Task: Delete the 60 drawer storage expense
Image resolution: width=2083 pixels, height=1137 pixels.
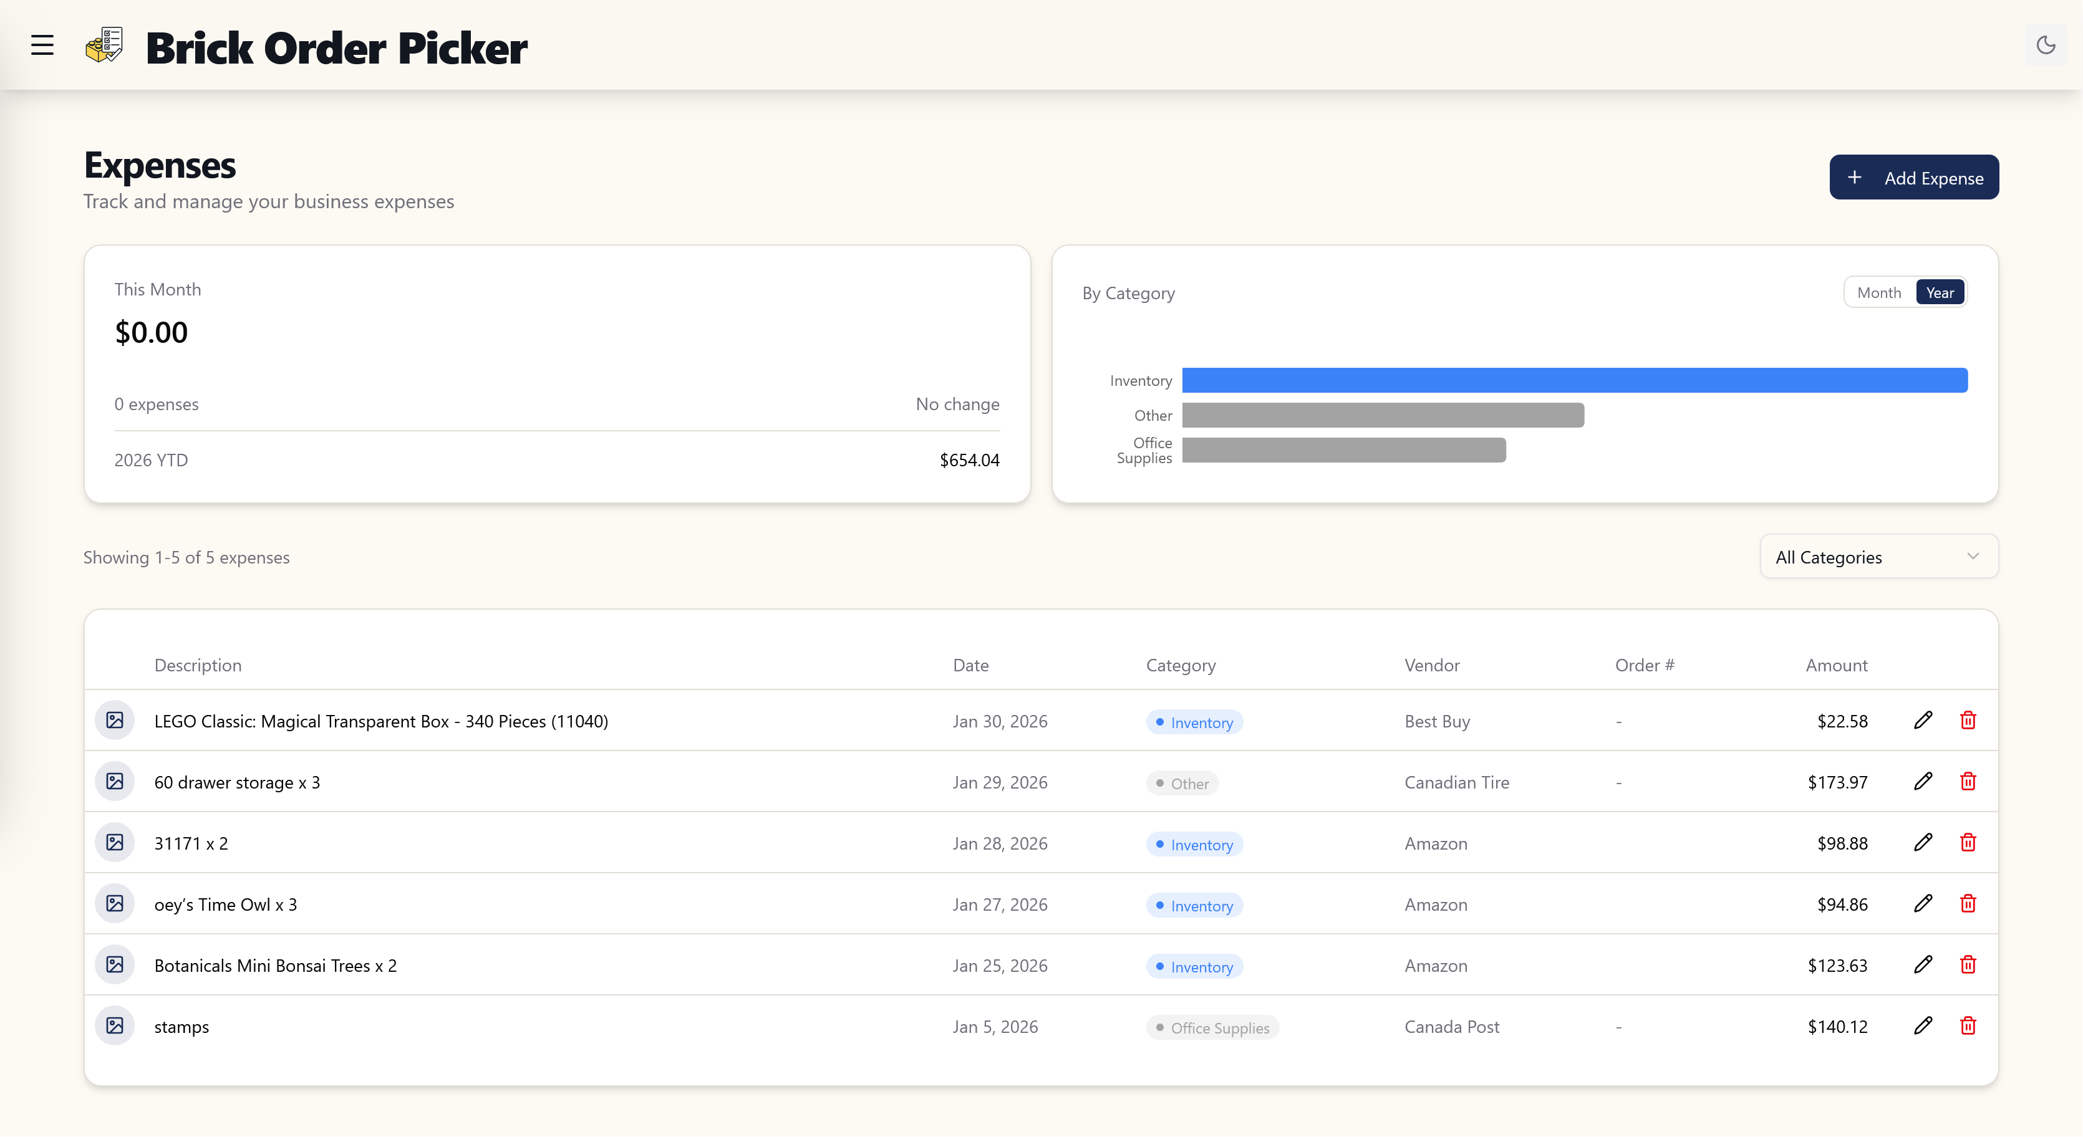Action: click(x=1968, y=782)
